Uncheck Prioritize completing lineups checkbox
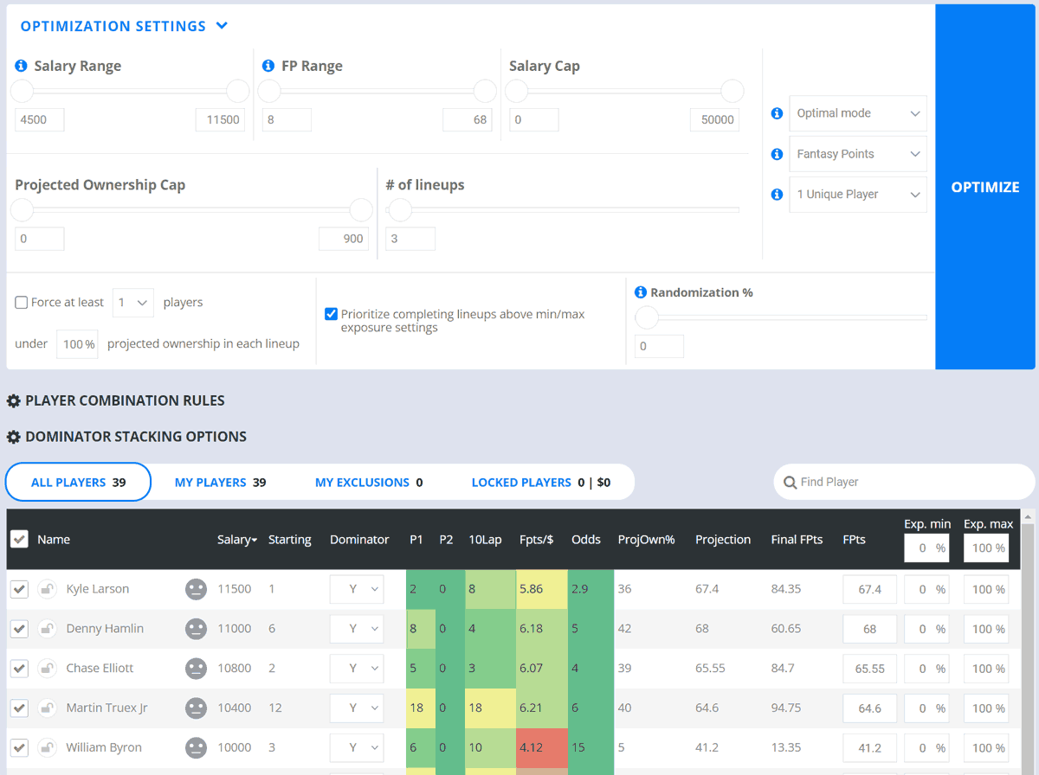The height and width of the screenshot is (775, 1039). [x=331, y=314]
